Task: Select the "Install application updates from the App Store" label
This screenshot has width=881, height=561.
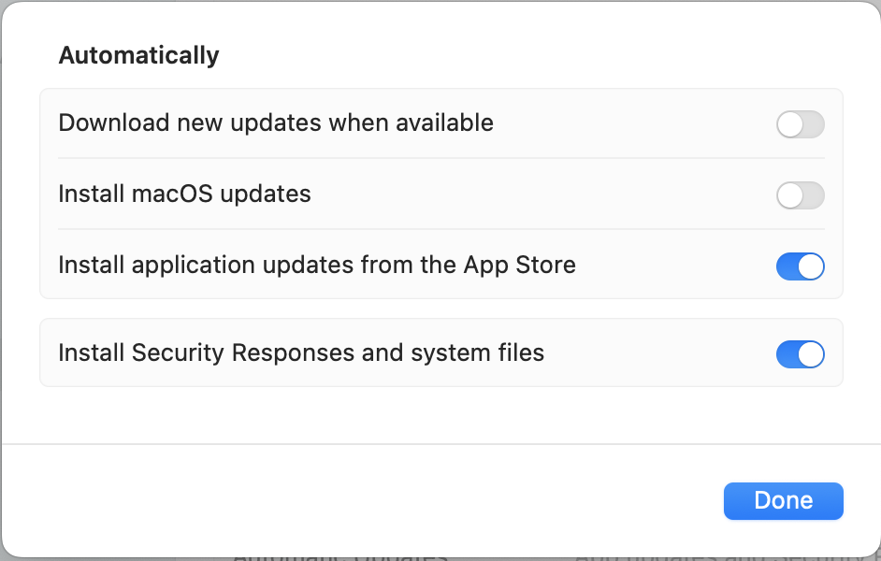Action: pyautogui.click(x=316, y=265)
